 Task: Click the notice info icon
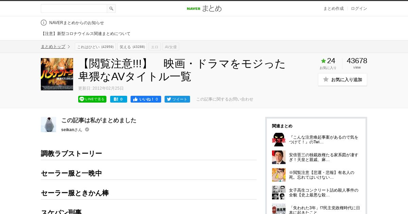(44, 23)
